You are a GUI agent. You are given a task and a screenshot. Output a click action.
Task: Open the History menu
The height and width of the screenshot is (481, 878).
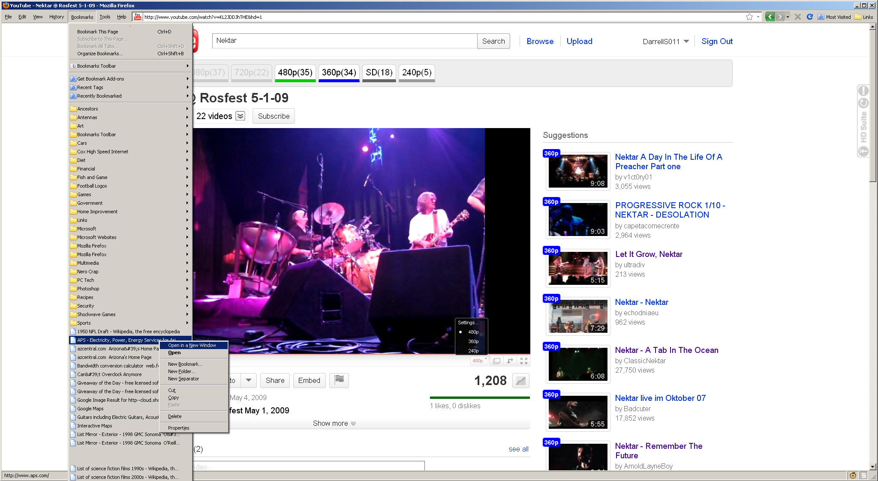[56, 17]
